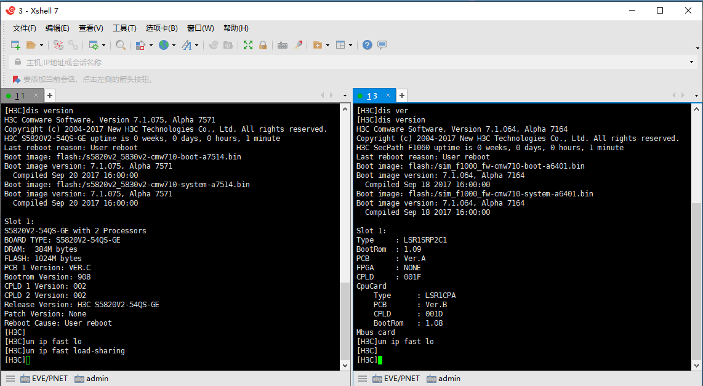The image size is (703, 386).
Task: Expand the color scheme dropdown arrow
Action: point(151,46)
